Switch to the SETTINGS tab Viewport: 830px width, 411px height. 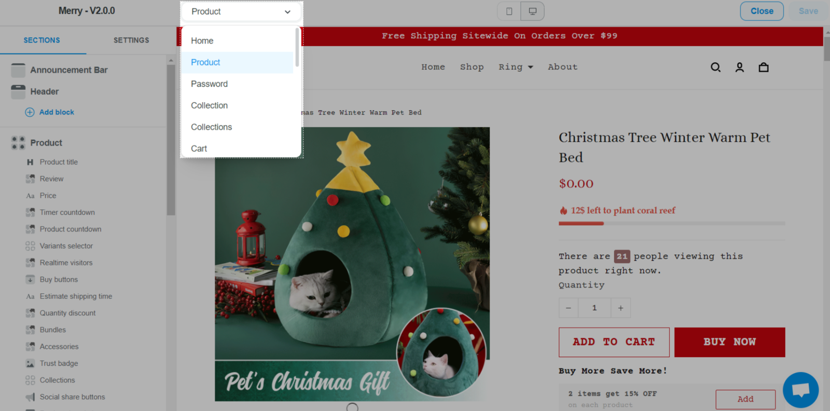click(x=131, y=40)
